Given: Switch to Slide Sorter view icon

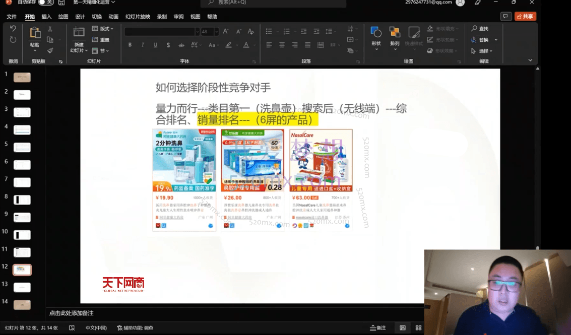Looking at the screenshot, I should point(418,328).
